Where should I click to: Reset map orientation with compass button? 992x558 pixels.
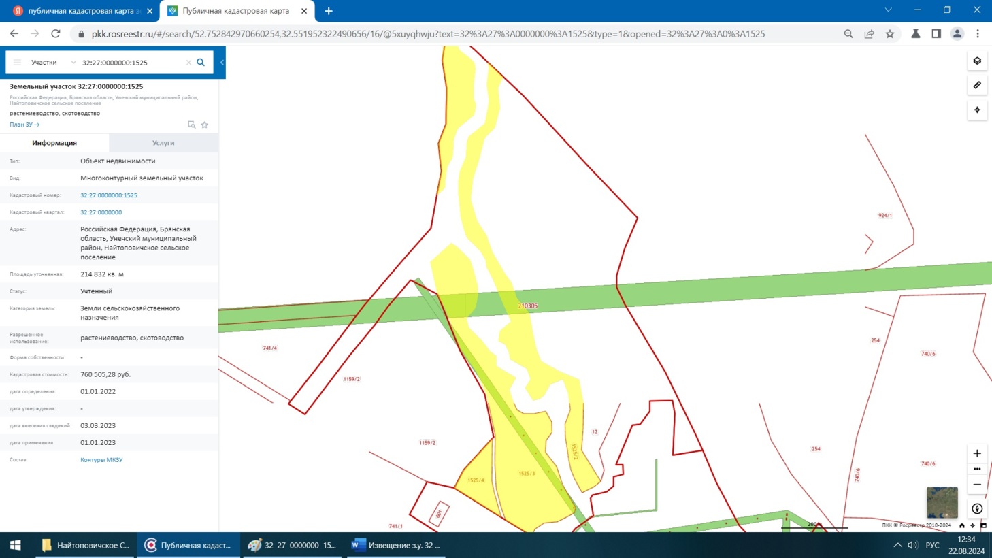pos(977,509)
